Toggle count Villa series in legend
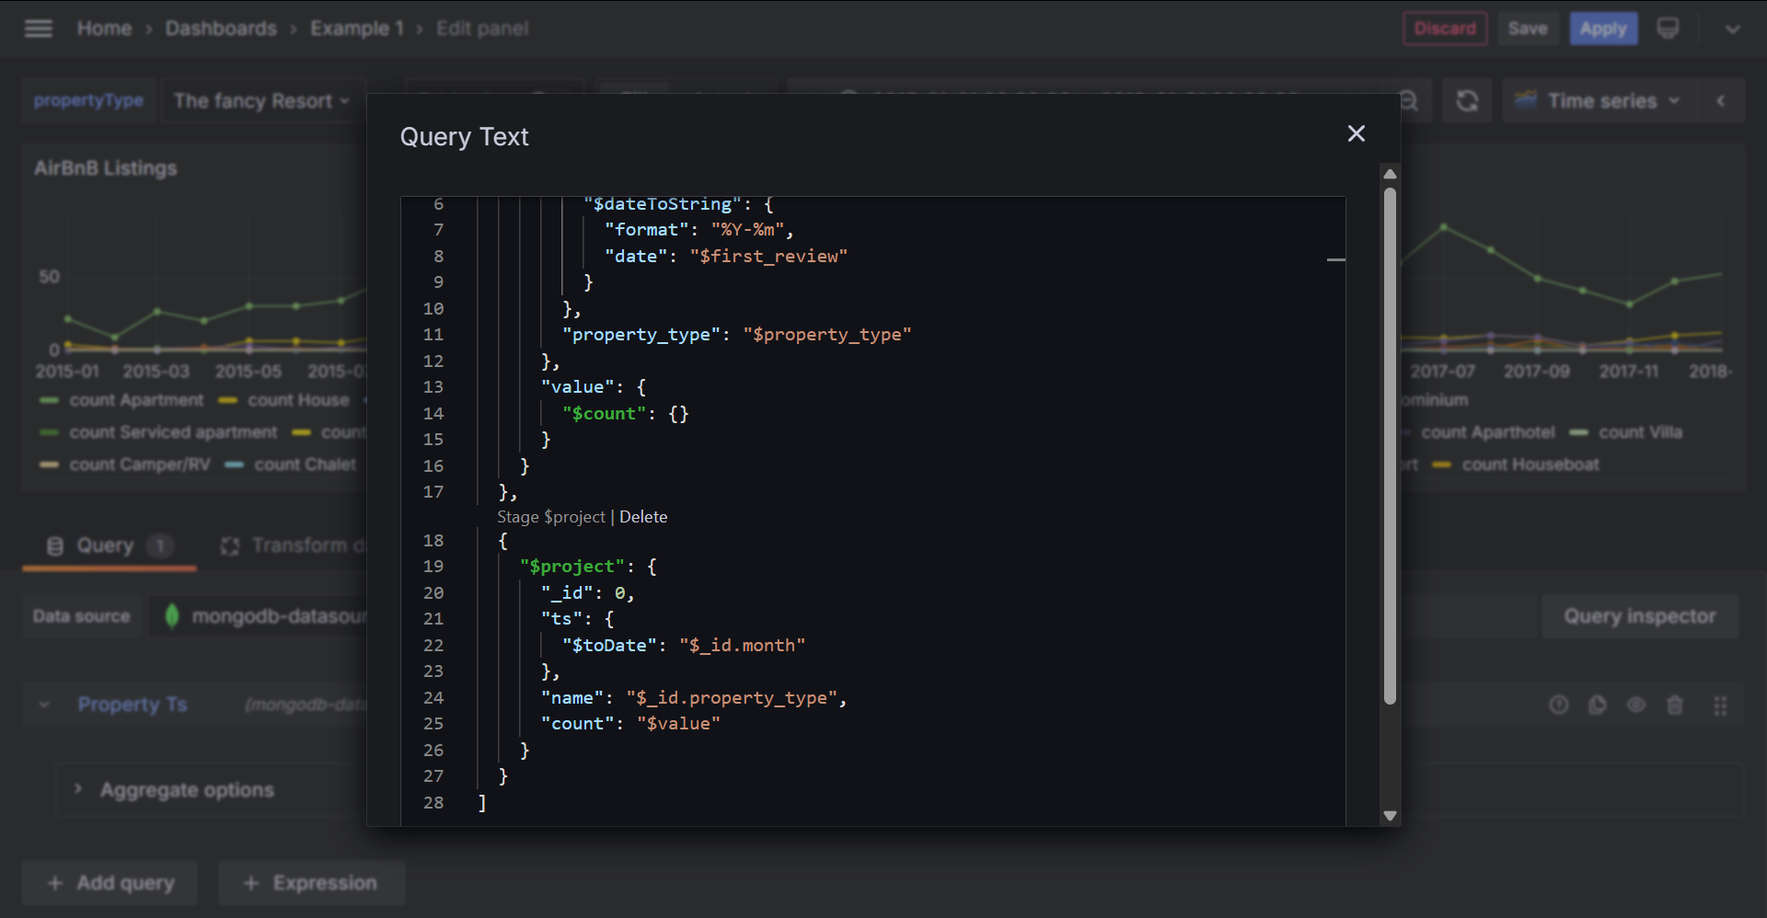 (1639, 432)
